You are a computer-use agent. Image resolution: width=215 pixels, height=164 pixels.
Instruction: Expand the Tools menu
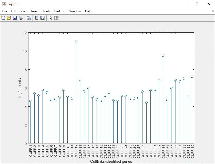pos(46,11)
